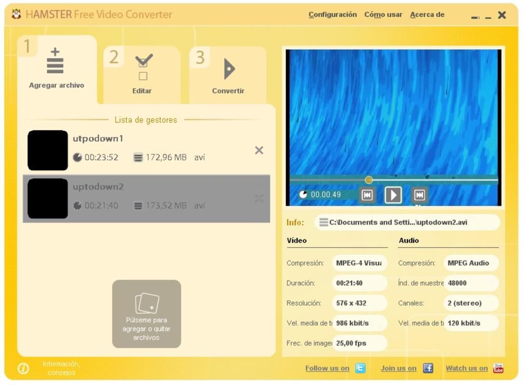Switch to the Editar step tab

[x=142, y=75]
